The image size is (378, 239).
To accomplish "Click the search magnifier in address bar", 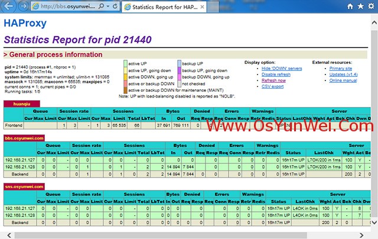I will coord(102,6).
